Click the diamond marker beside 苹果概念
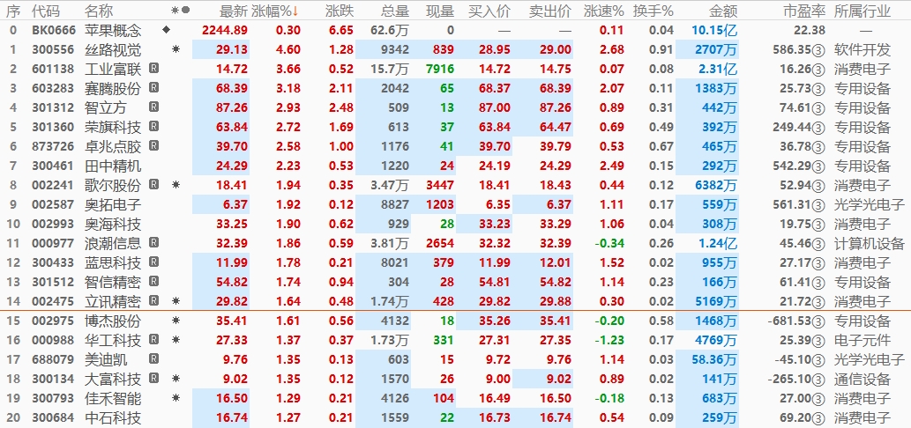Screen dimensions: 911x428 167,30
